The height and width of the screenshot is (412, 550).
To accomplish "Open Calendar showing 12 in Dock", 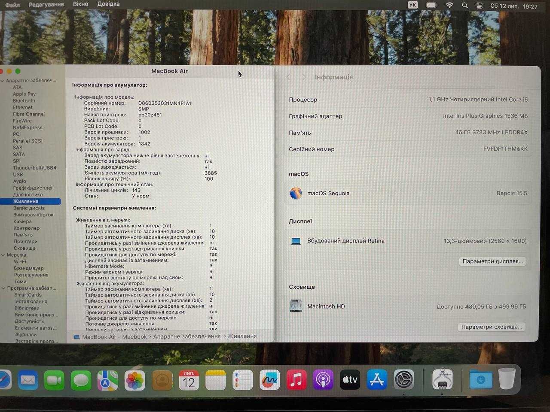I will click(x=189, y=380).
